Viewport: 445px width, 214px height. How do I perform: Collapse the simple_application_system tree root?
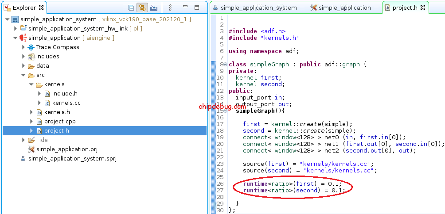pos(7,19)
